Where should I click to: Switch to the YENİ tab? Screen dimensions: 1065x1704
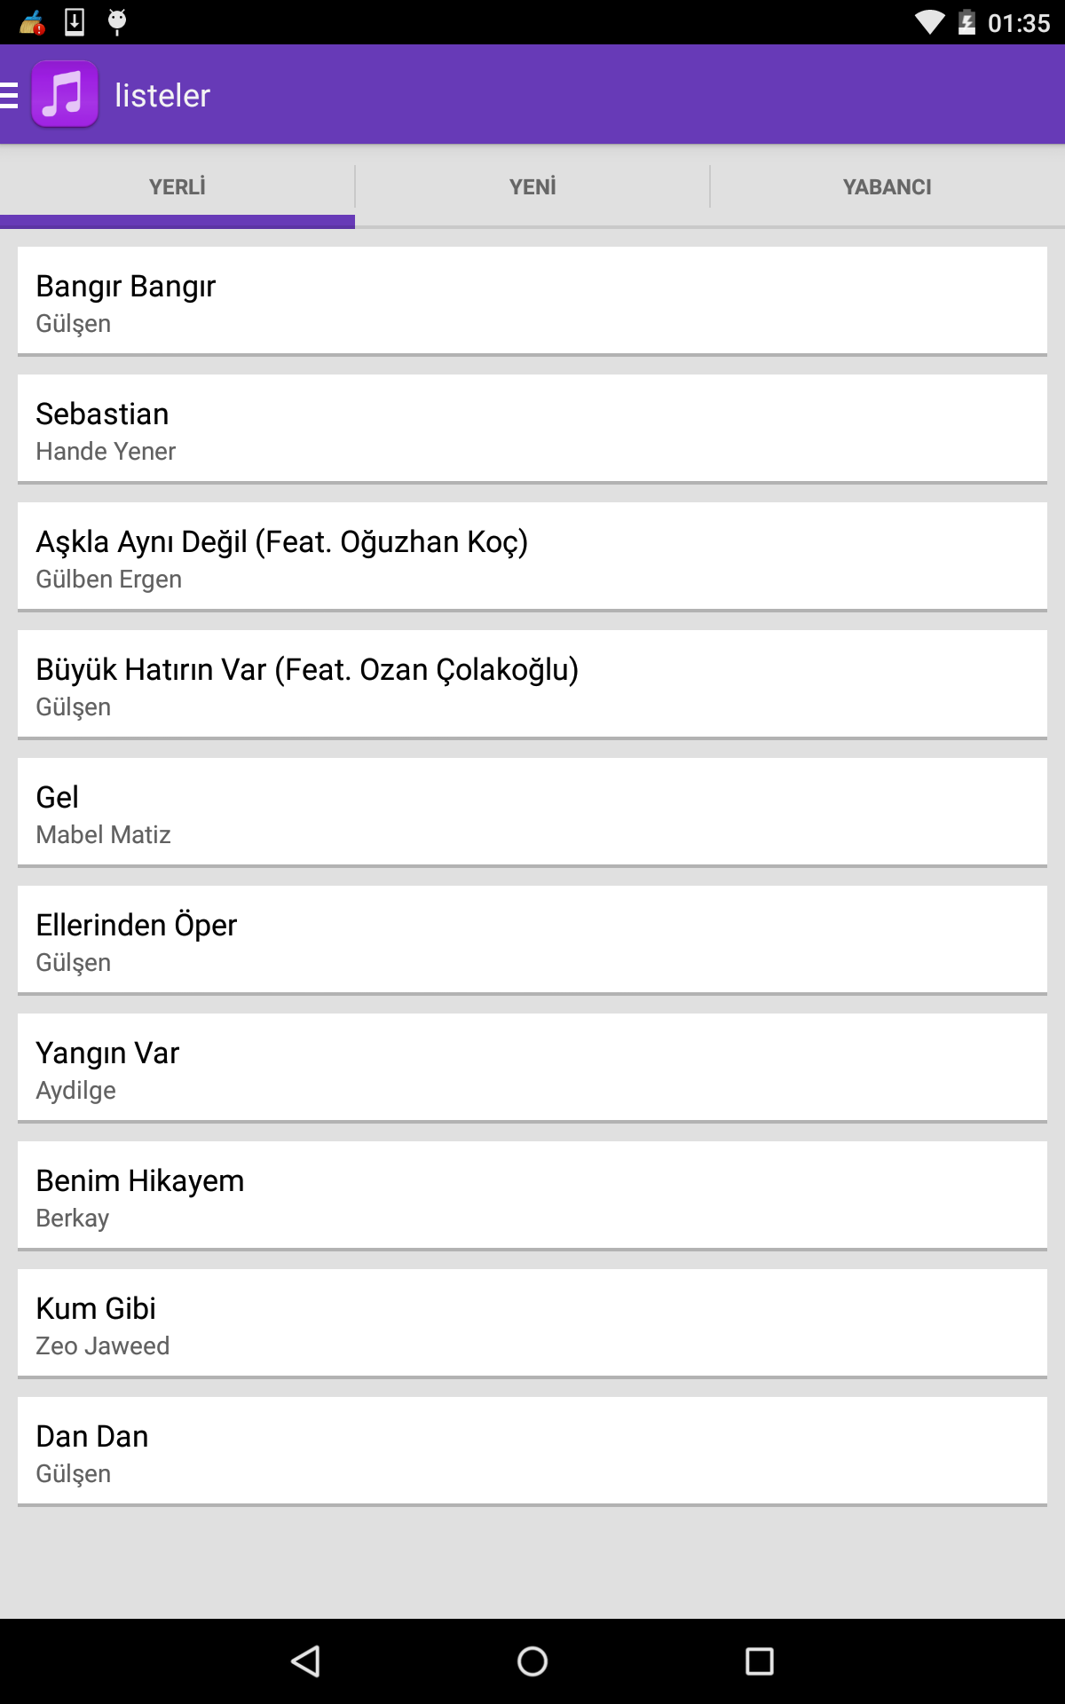(x=532, y=186)
